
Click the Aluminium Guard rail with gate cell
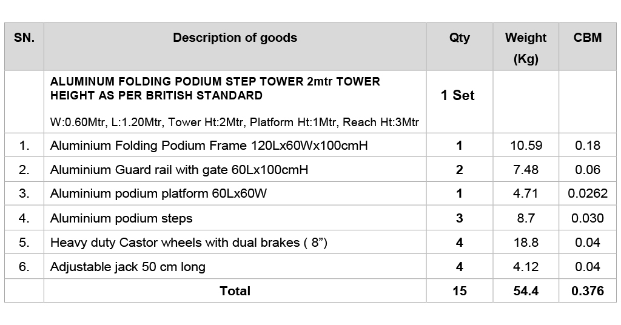tap(235, 169)
